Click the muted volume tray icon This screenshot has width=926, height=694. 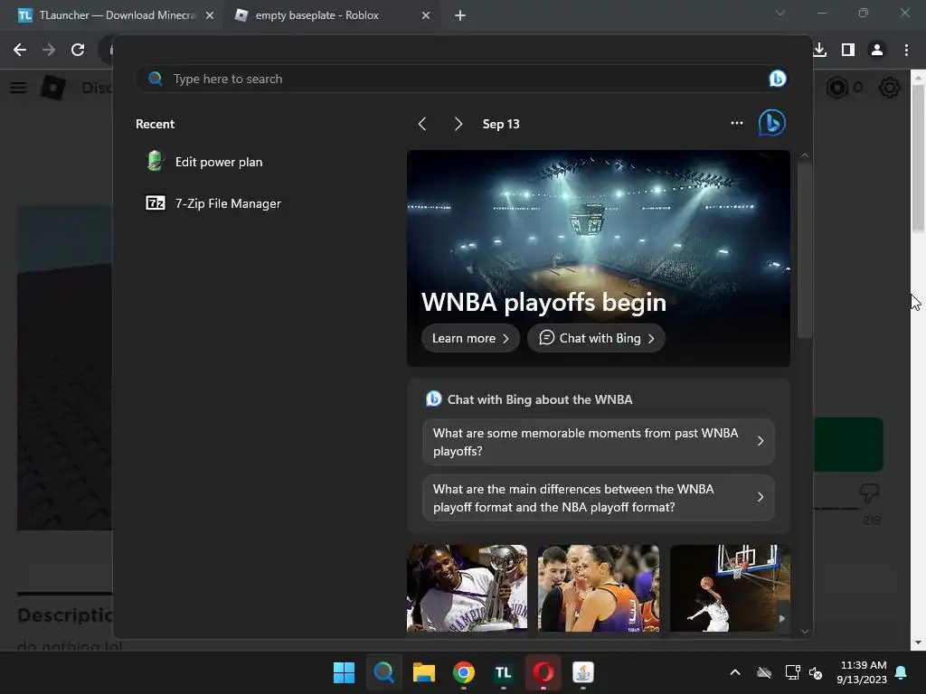pos(817,672)
